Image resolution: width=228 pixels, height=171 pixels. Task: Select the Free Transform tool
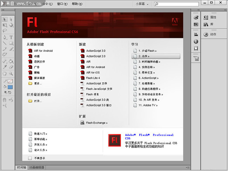coord(5,25)
